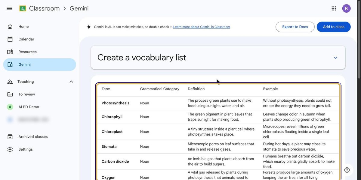This screenshot has height=180, width=361.
Task: Select the Stomata term cell
Action: tap(109, 147)
